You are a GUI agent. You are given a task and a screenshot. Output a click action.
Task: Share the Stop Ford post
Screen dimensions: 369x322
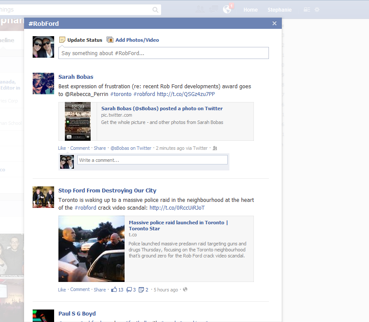coord(100,290)
